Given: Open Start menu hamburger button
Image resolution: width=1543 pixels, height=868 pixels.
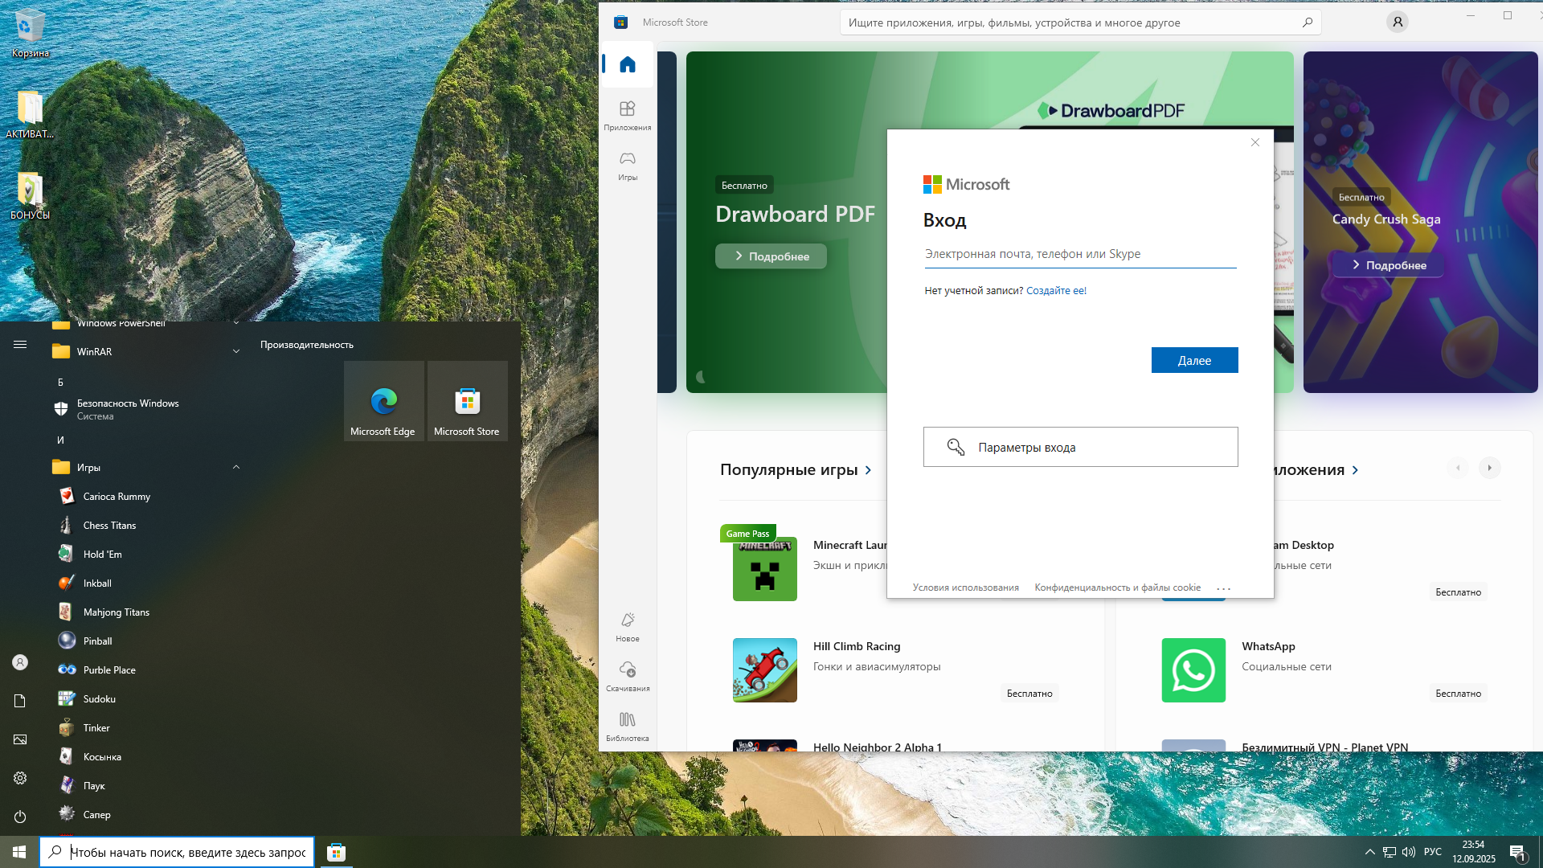Looking at the screenshot, I should (20, 345).
